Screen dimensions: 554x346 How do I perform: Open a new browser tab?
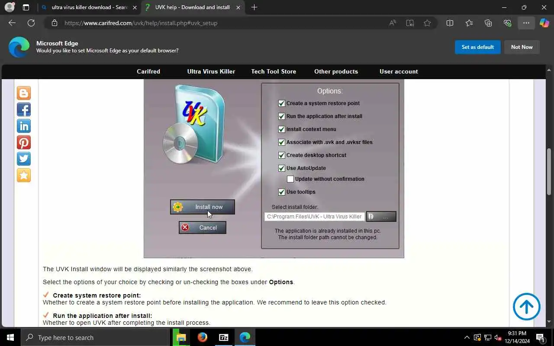pos(254,7)
